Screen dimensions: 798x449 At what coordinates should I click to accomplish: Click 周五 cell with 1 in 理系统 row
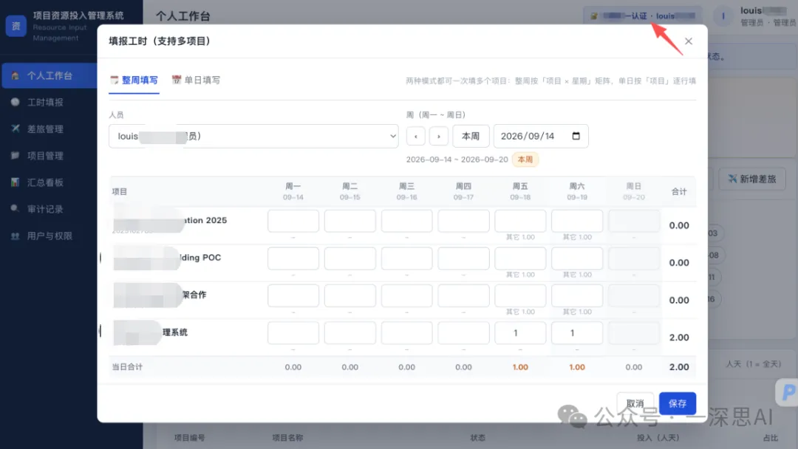520,333
